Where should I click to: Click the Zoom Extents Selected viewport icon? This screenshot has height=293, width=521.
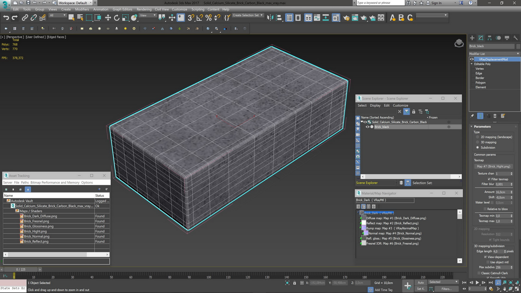[x=511, y=283]
